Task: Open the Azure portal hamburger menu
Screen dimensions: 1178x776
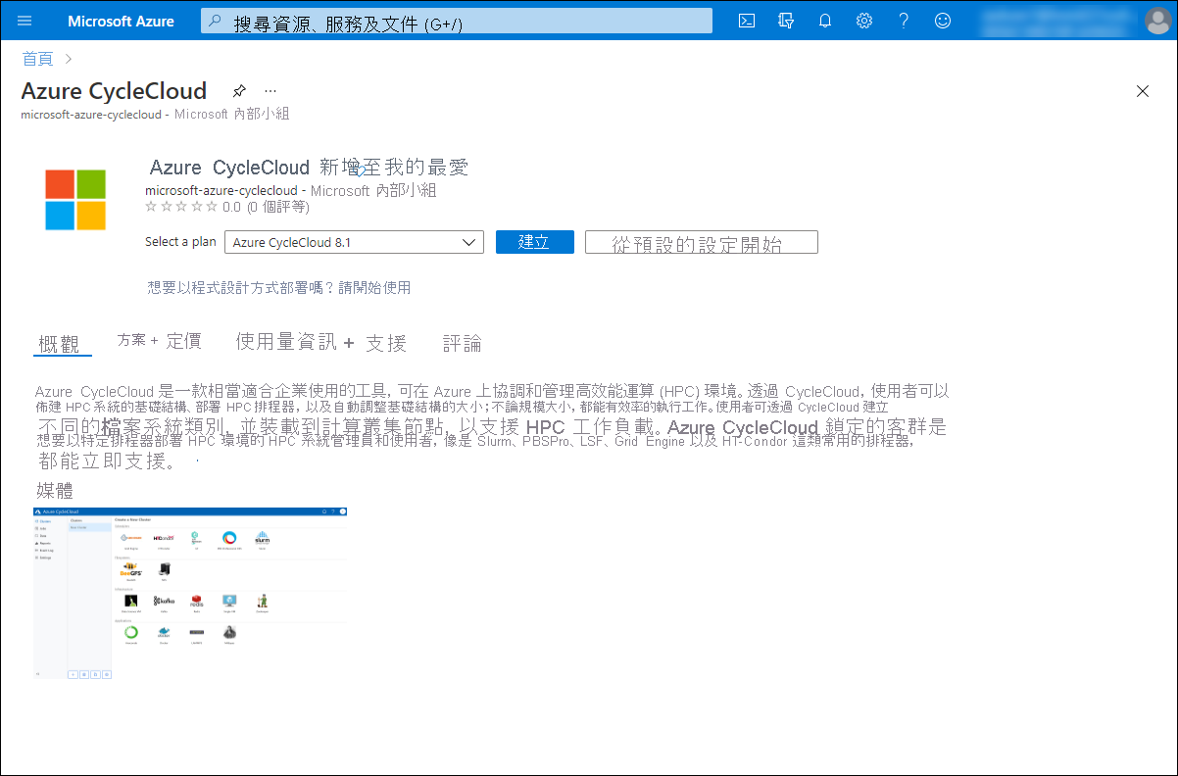Action: [25, 20]
